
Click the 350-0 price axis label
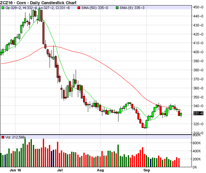point(198,97)
